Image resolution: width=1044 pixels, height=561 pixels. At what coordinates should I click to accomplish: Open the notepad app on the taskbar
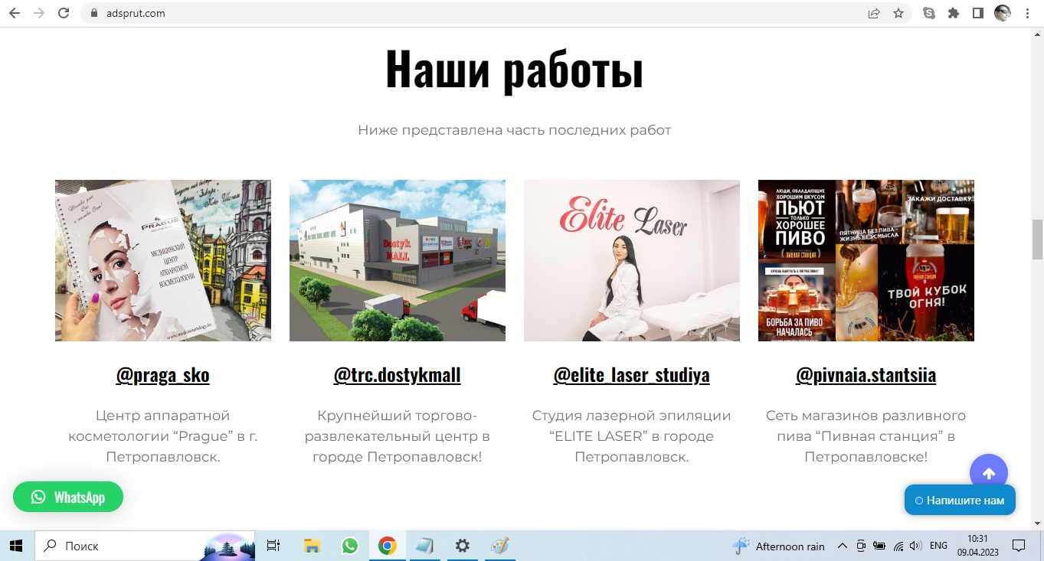click(x=425, y=546)
